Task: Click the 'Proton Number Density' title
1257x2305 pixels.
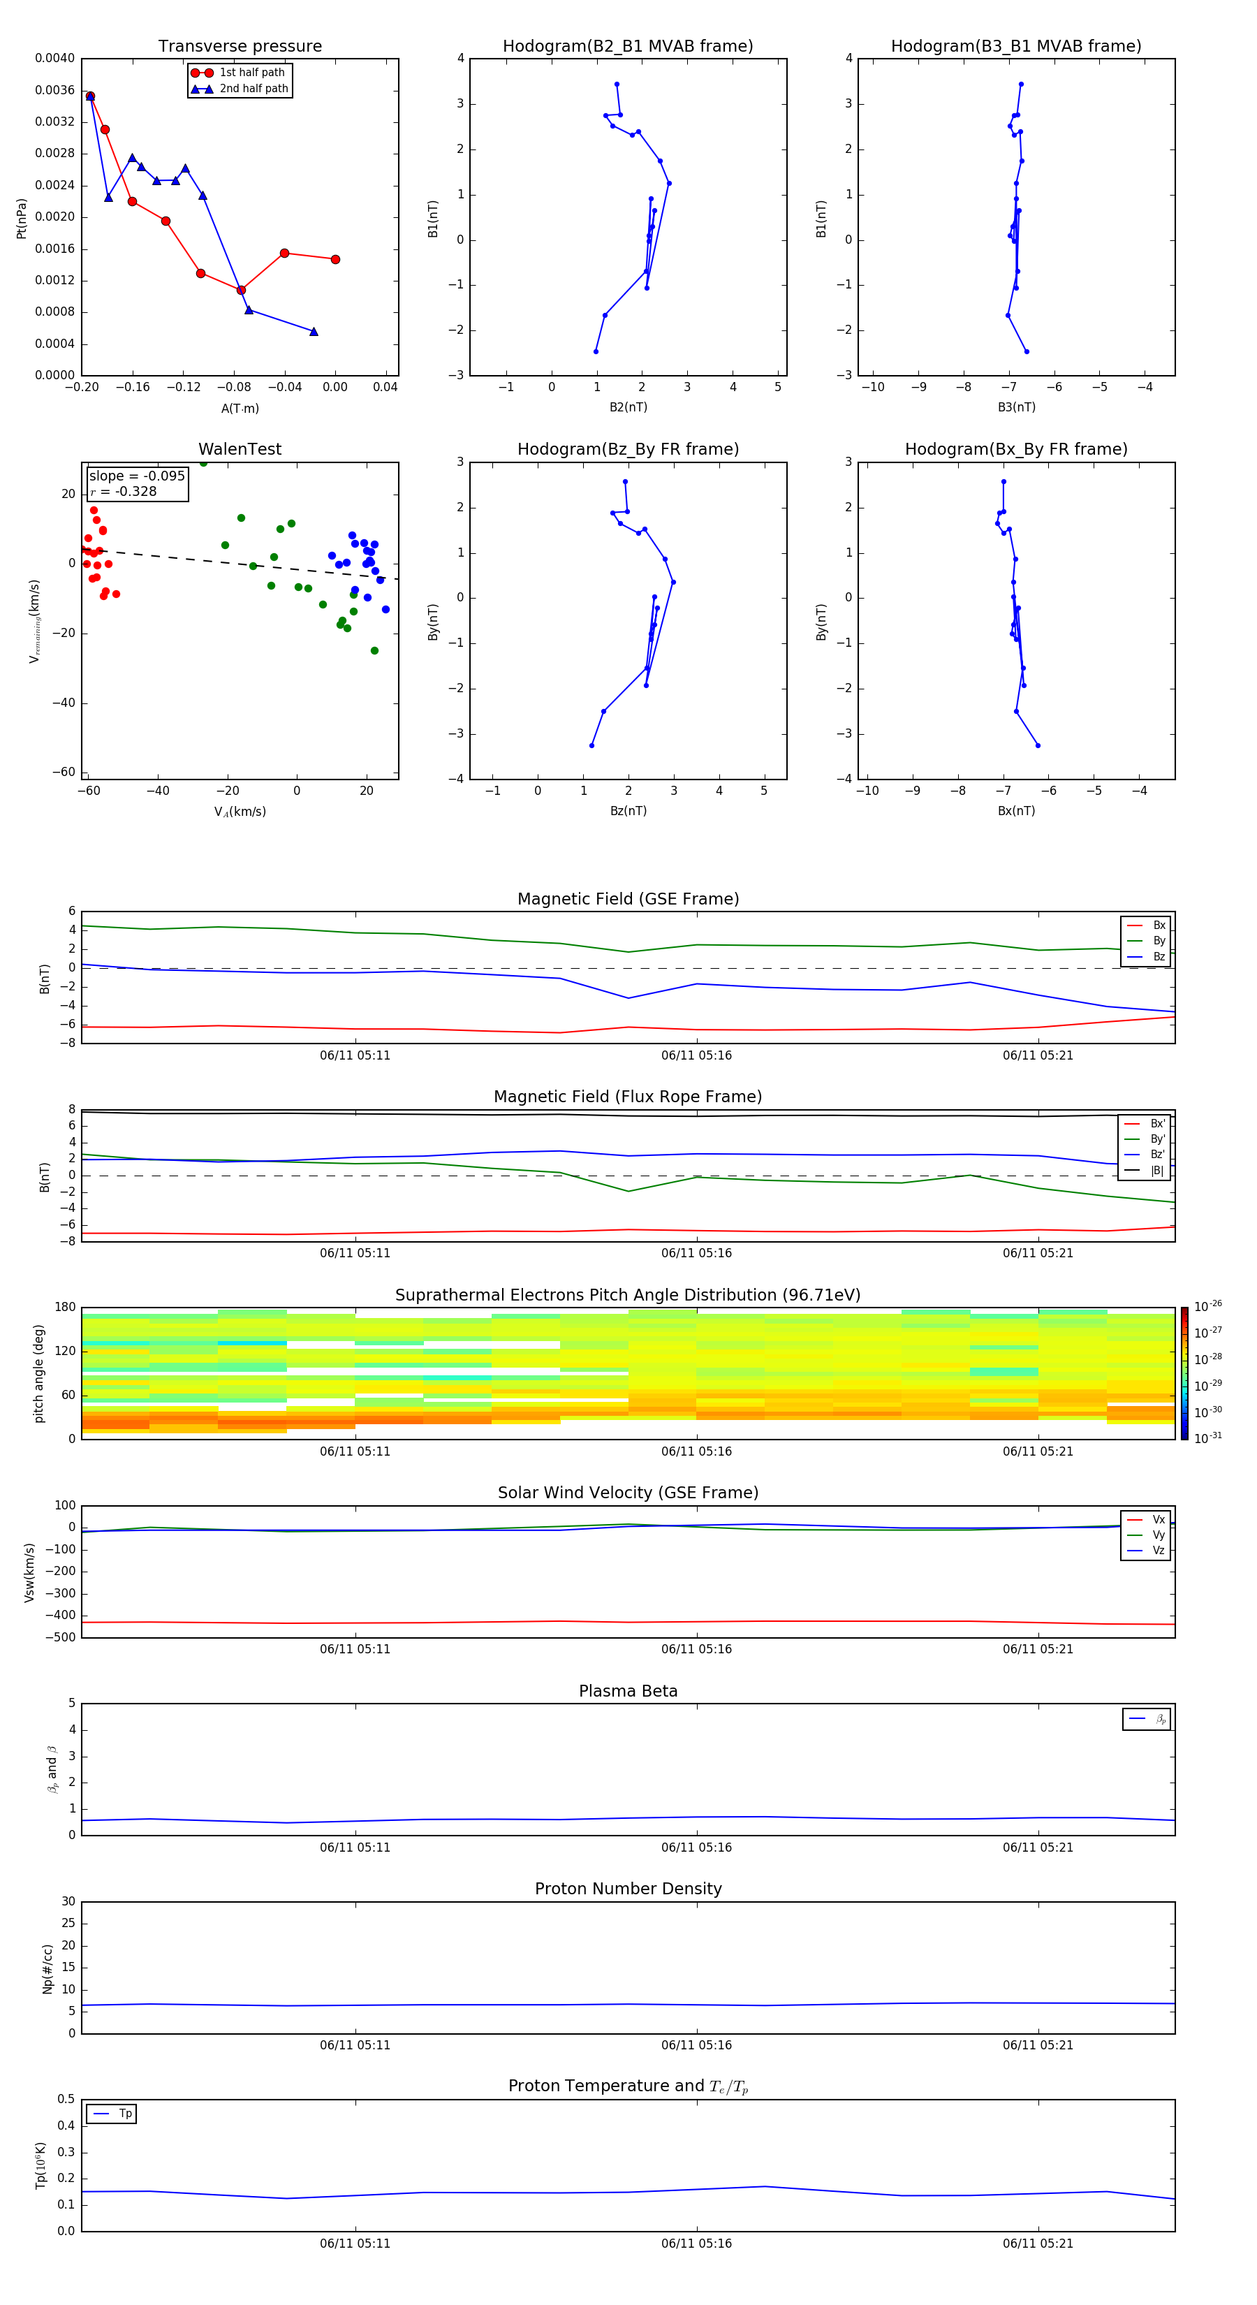Action: tap(628, 1889)
